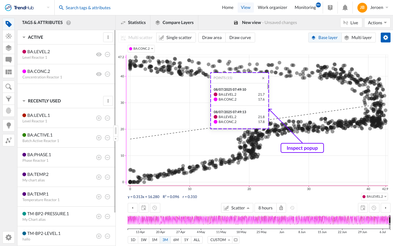Collapse the Recently Used section

(24, 101)
